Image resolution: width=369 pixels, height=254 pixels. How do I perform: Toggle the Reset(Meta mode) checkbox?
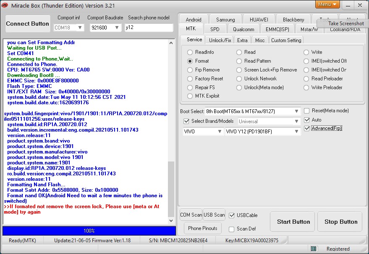tap(306, 111)
